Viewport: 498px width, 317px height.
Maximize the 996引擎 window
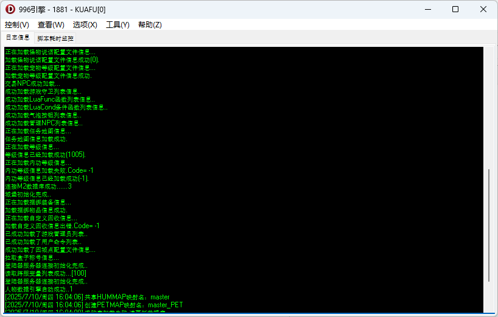click(x=455, y=9)
